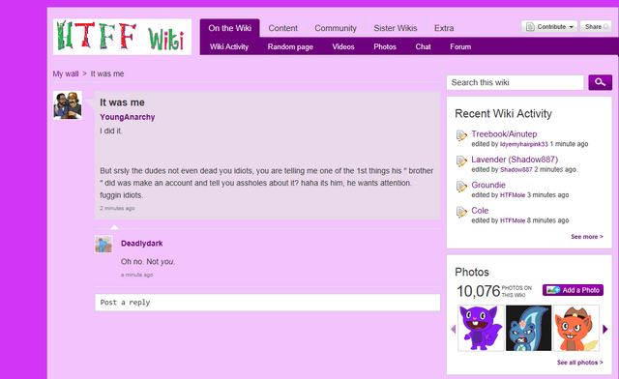Switch to Sister Wikis tab
619x379 pixels.
tap(396, 28)
